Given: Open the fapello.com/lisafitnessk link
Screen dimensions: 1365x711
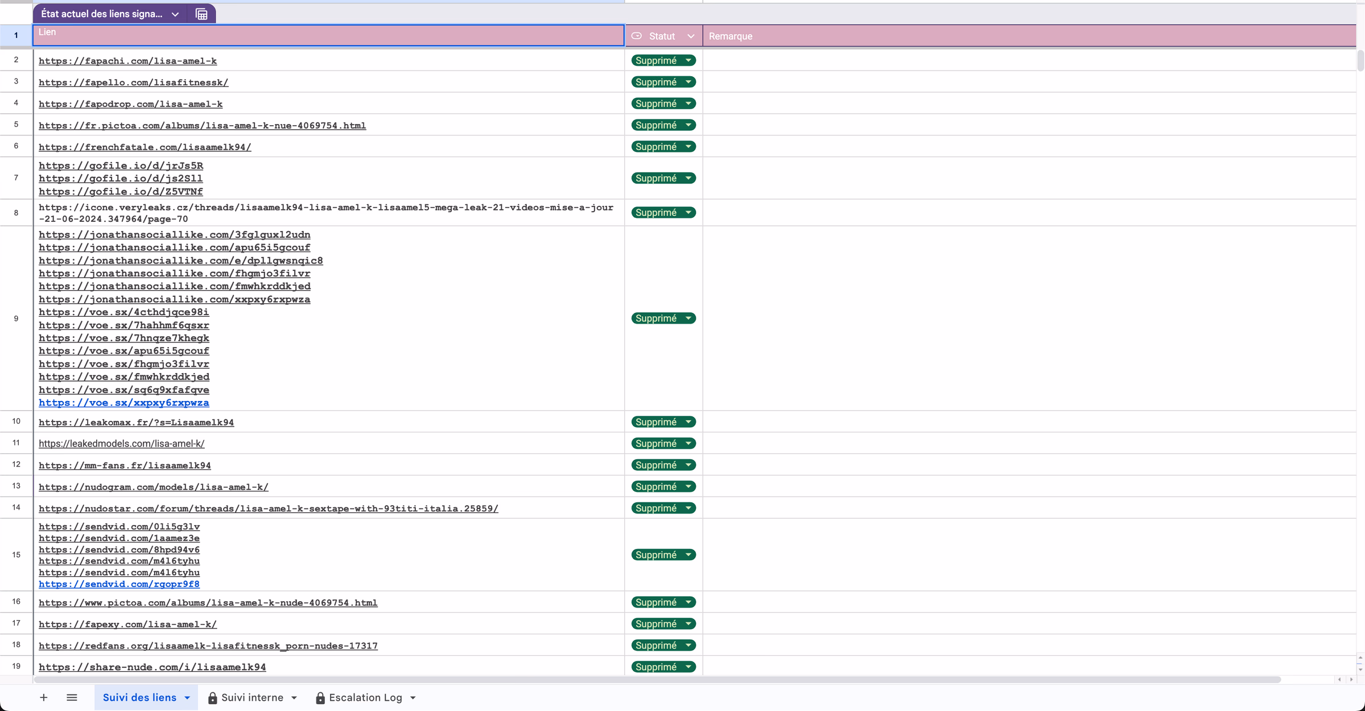Looking at the screenshot, I should (133, 82).
